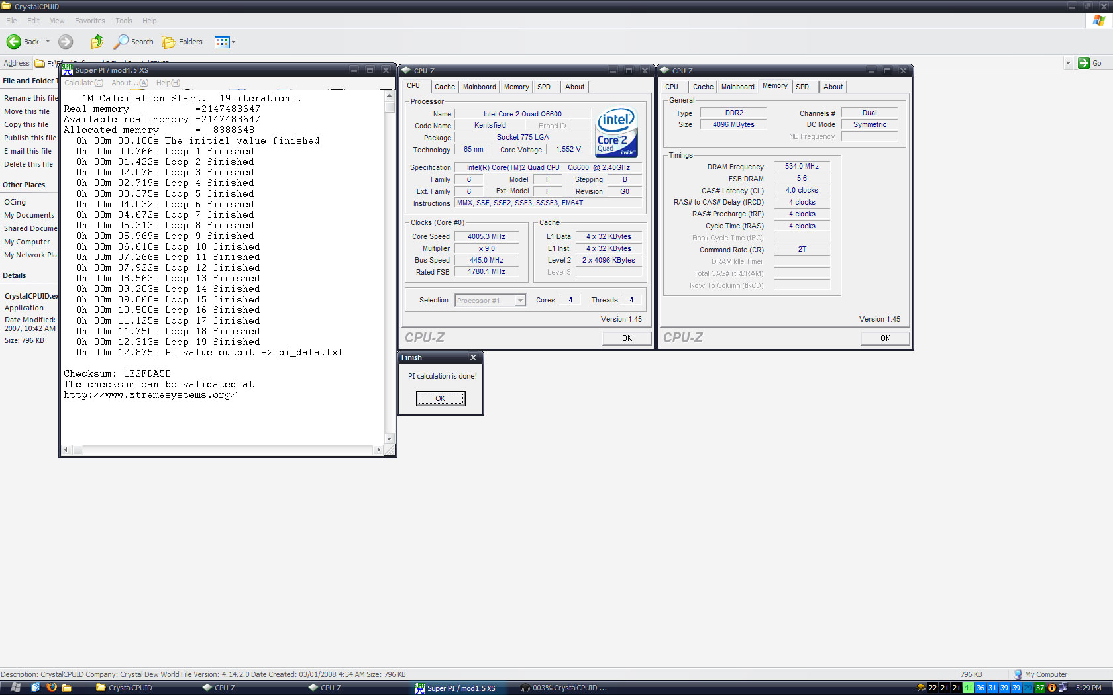This screenshot has width=1113, height=695.
Task: Click Delete this file link
Action: [28, 164]
